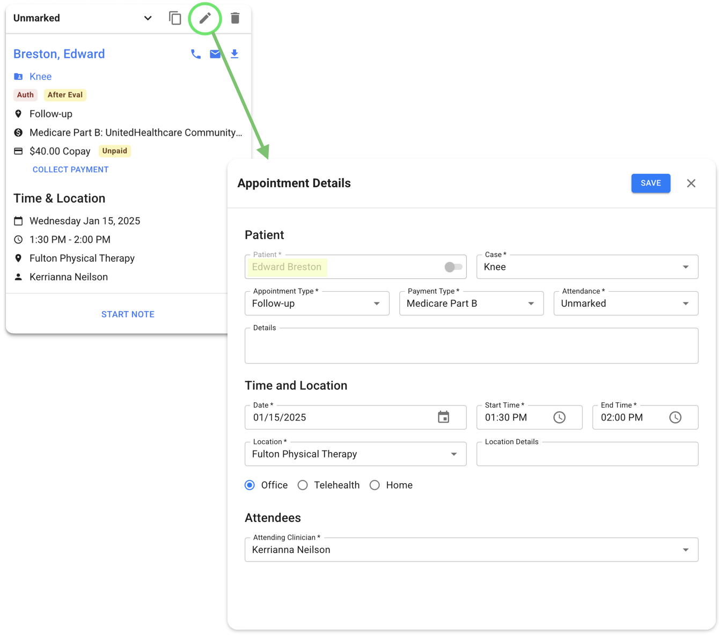Expand the Unmarked attendance chevron
Viewport: 719px width, 635px height.
coord(148,18)
